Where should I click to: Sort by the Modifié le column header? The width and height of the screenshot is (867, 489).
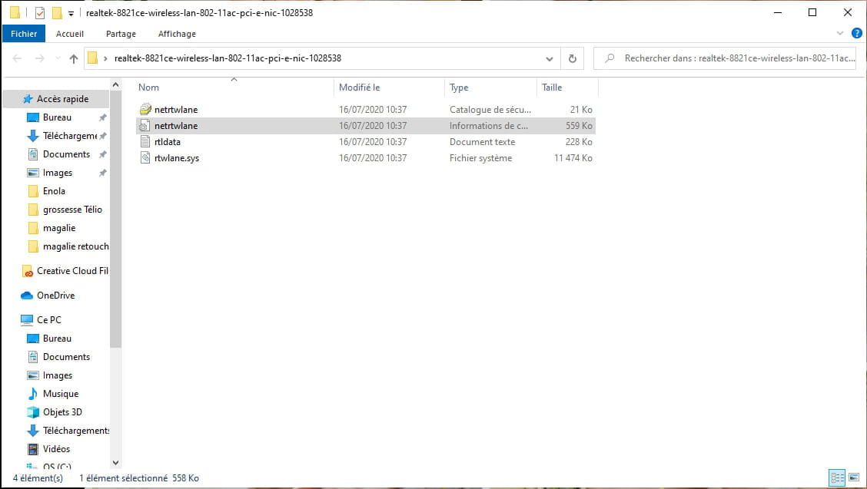(360, 88)
